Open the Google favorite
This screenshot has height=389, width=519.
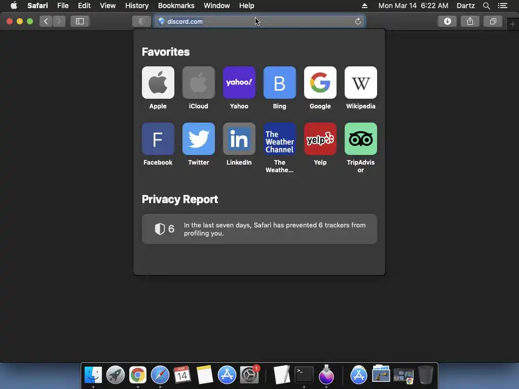point(320,83)
